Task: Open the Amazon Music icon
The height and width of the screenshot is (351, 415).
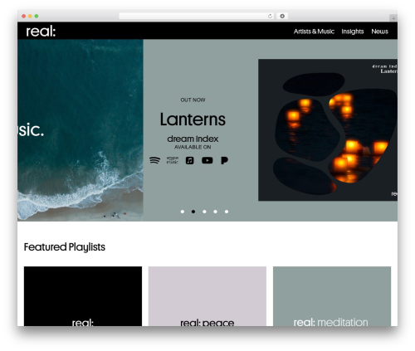Action: [172, 160]
